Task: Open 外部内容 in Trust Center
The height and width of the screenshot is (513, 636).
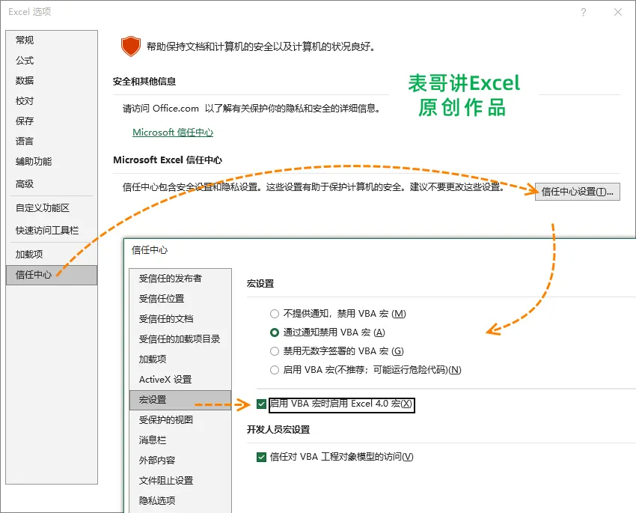Action: coord(180,461)
